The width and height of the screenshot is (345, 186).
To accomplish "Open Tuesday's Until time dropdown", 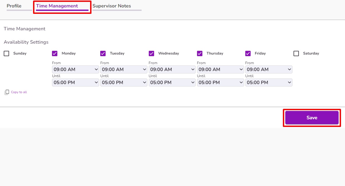I will pyautogui.click(x=123, y=82).
